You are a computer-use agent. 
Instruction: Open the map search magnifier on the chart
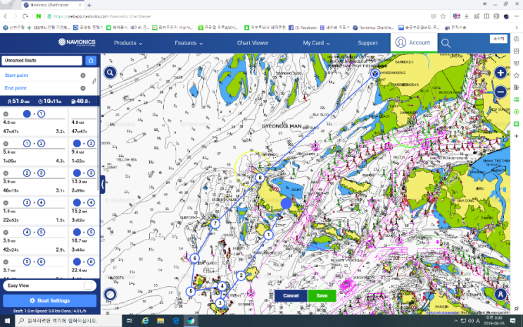click(110, 73)
